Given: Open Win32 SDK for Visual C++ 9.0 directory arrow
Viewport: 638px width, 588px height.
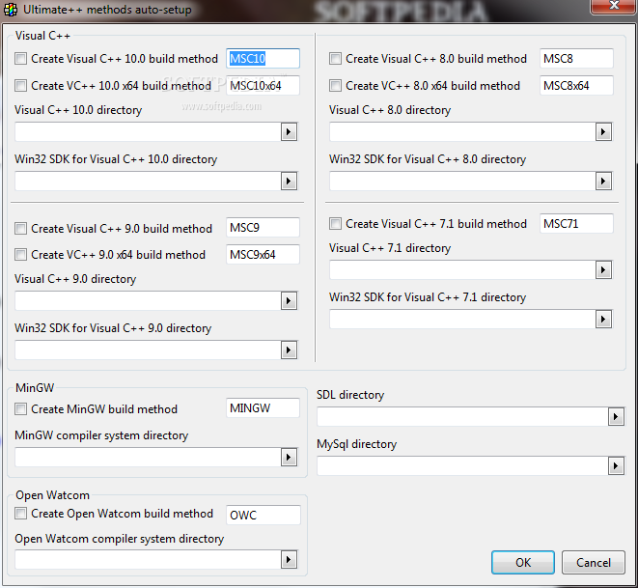Looking at the screenshot, I should [x=289, y=350].
